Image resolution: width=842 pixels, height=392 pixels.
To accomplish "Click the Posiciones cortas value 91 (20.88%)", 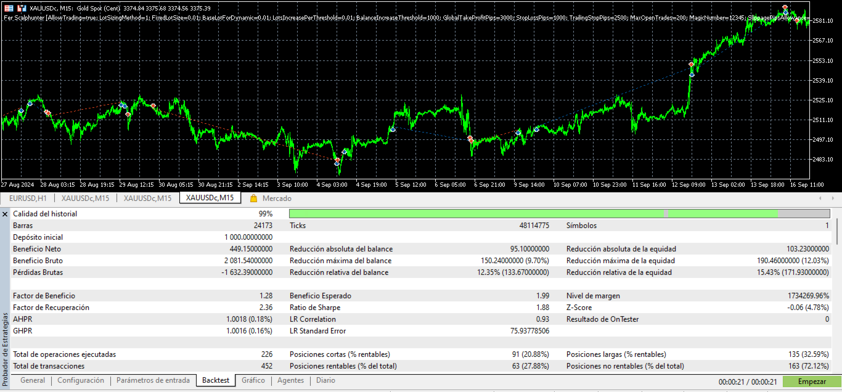I will tap(531, 354).
